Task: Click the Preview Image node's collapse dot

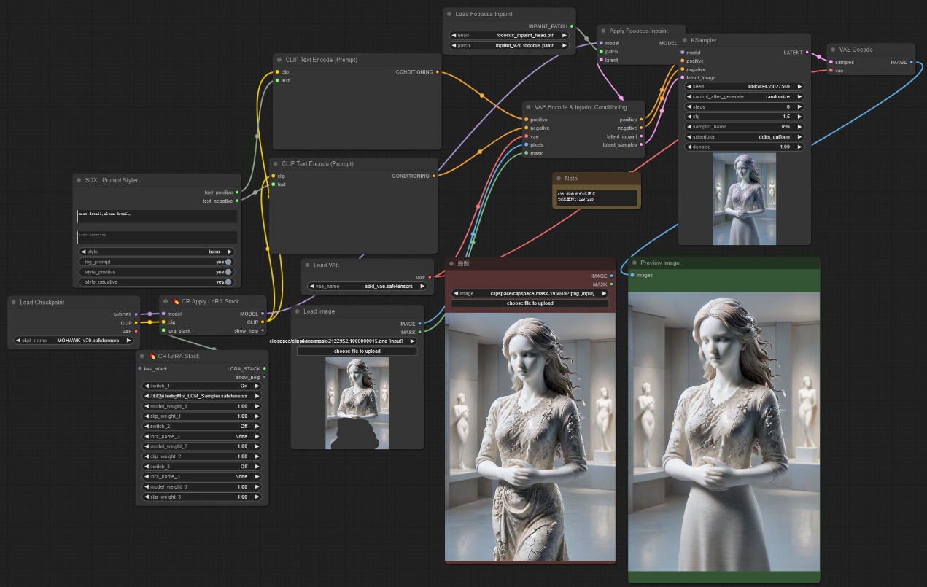Action: [x=635, y=263]
